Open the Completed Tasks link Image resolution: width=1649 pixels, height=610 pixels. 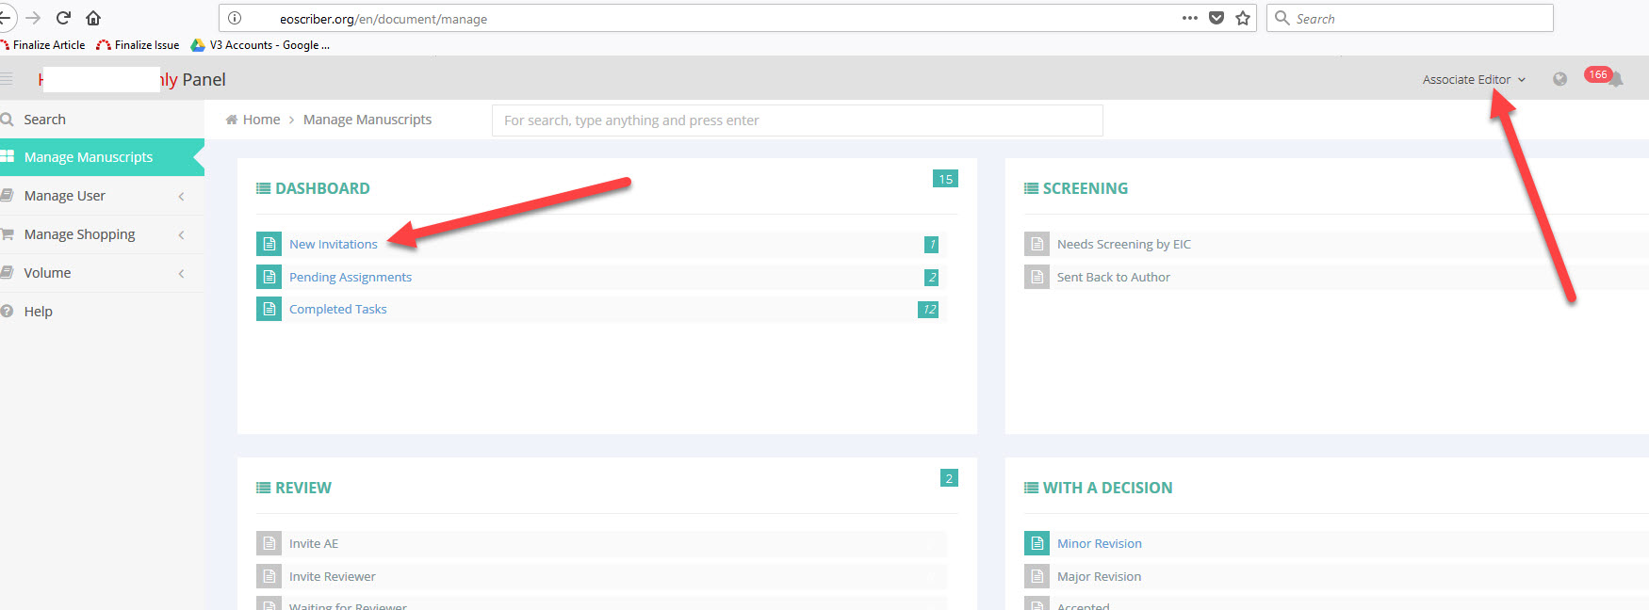(338, 309)
